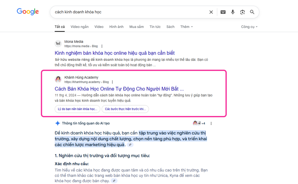This screenshot has height=184, width=298.
Task: Switch to Video ngắn tab
Action: [79, 27]
